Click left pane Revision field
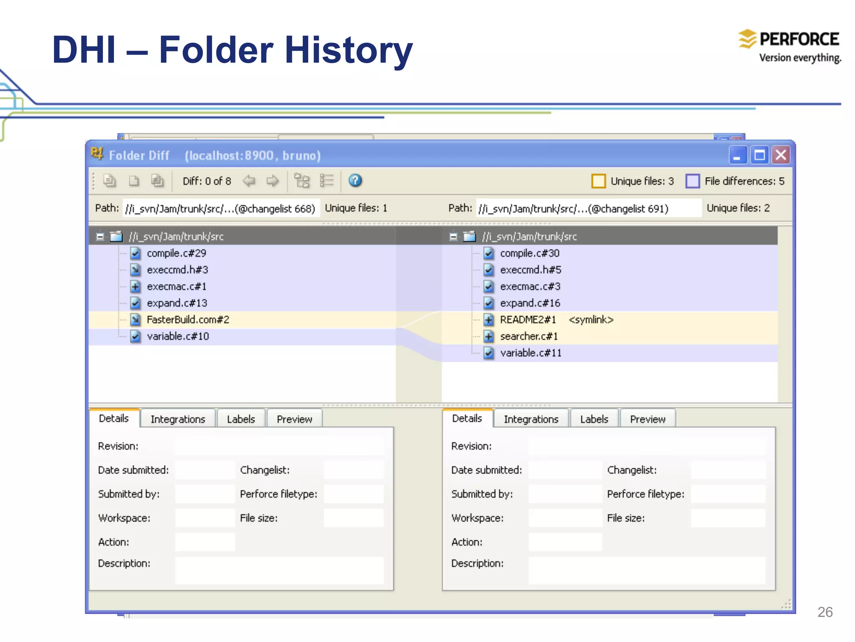This screenshot has height=642, width=855. [x=279, y=446]
